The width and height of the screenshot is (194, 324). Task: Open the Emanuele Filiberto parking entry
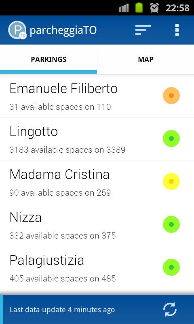(x=97, y=96)
